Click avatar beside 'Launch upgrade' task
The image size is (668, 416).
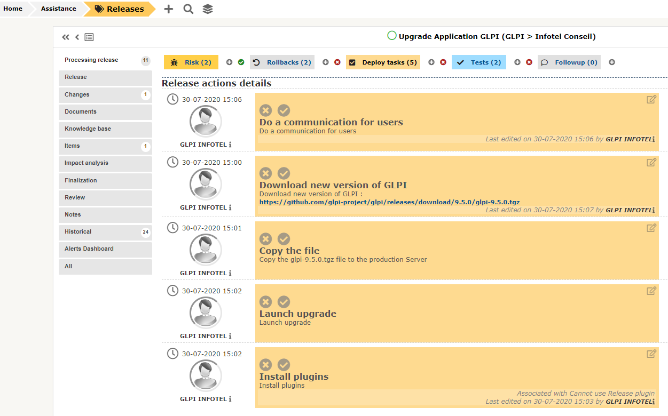point(206,313)
